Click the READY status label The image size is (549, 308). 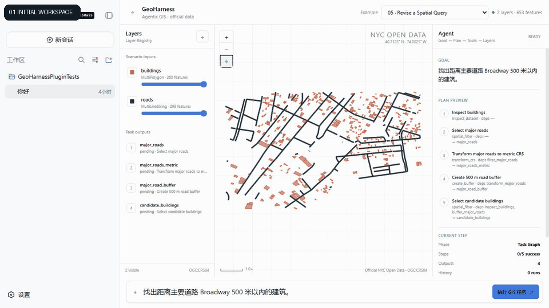(534, 37)
